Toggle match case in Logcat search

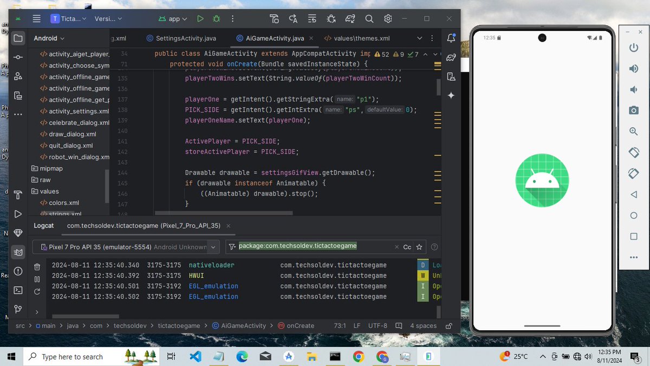tap(407, 247)
